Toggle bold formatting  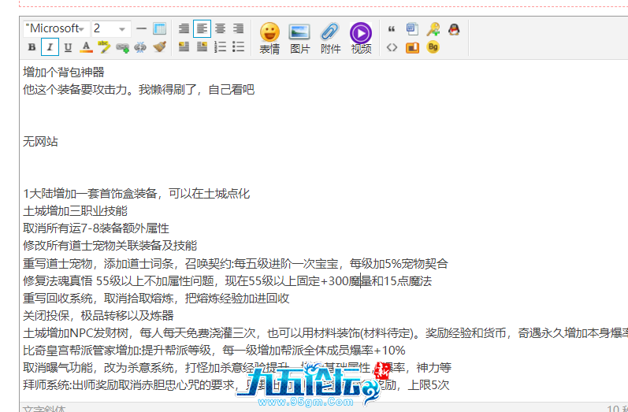32,47
